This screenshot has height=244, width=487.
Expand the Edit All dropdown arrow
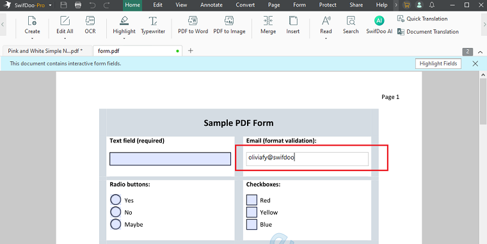click(65, 38)
